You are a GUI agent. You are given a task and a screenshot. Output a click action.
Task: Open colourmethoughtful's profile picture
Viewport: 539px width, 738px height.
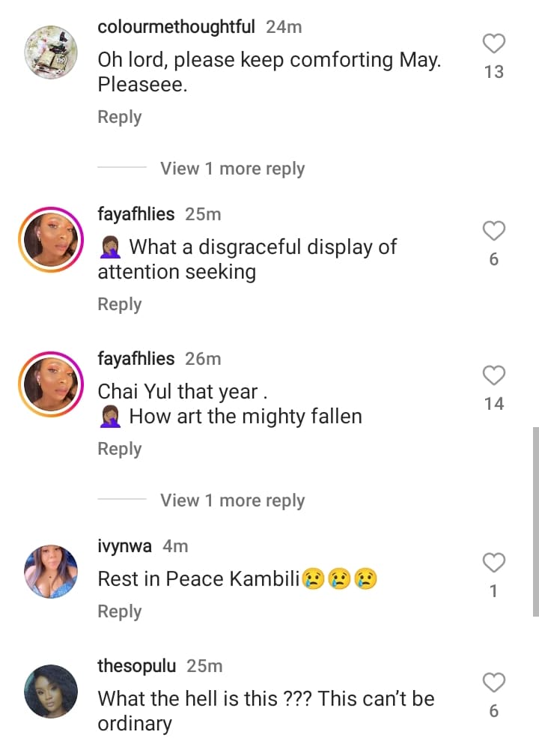tap(51, 52)
